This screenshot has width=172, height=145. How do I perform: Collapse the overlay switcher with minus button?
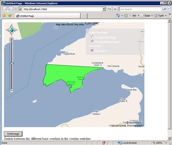coord(142,32)
